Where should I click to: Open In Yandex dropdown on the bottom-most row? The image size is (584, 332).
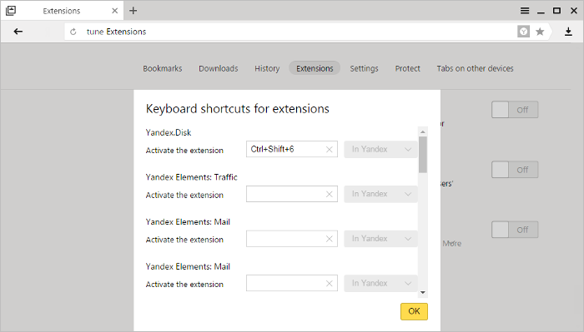[x=380, y=283]
